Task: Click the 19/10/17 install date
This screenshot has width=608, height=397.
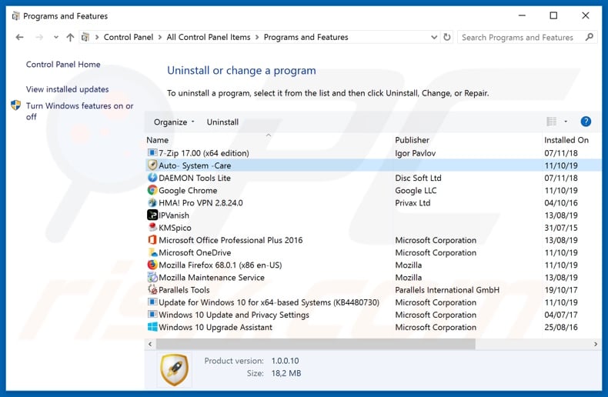Action: tap(561, 289)
